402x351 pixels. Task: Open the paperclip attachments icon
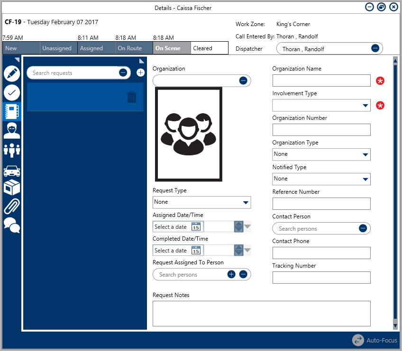pyautogui.click(x=12, y=206)
